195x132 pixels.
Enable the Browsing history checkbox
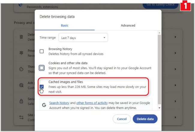42,51
